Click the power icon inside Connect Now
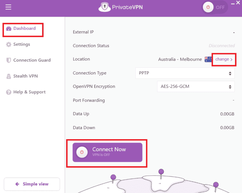Image resolution: width=242 pixels, height=193 pixels. (82, 152)
